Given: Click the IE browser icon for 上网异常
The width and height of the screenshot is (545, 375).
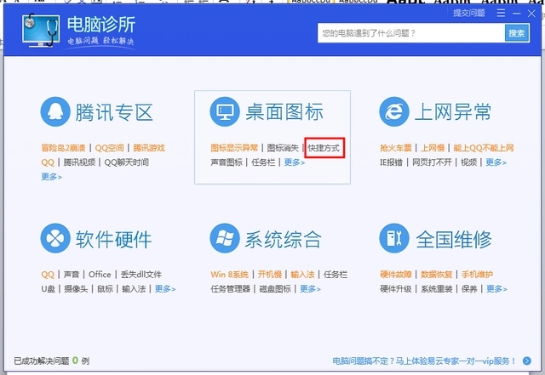Looking at the screenshot, I should click(393, 112).
